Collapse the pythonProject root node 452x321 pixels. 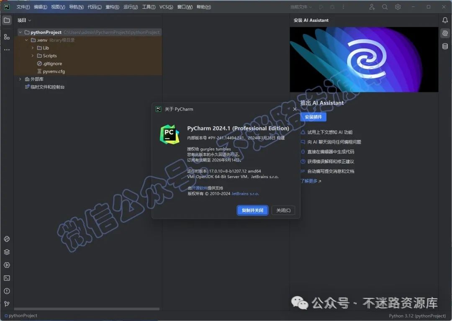coord(20,32)
